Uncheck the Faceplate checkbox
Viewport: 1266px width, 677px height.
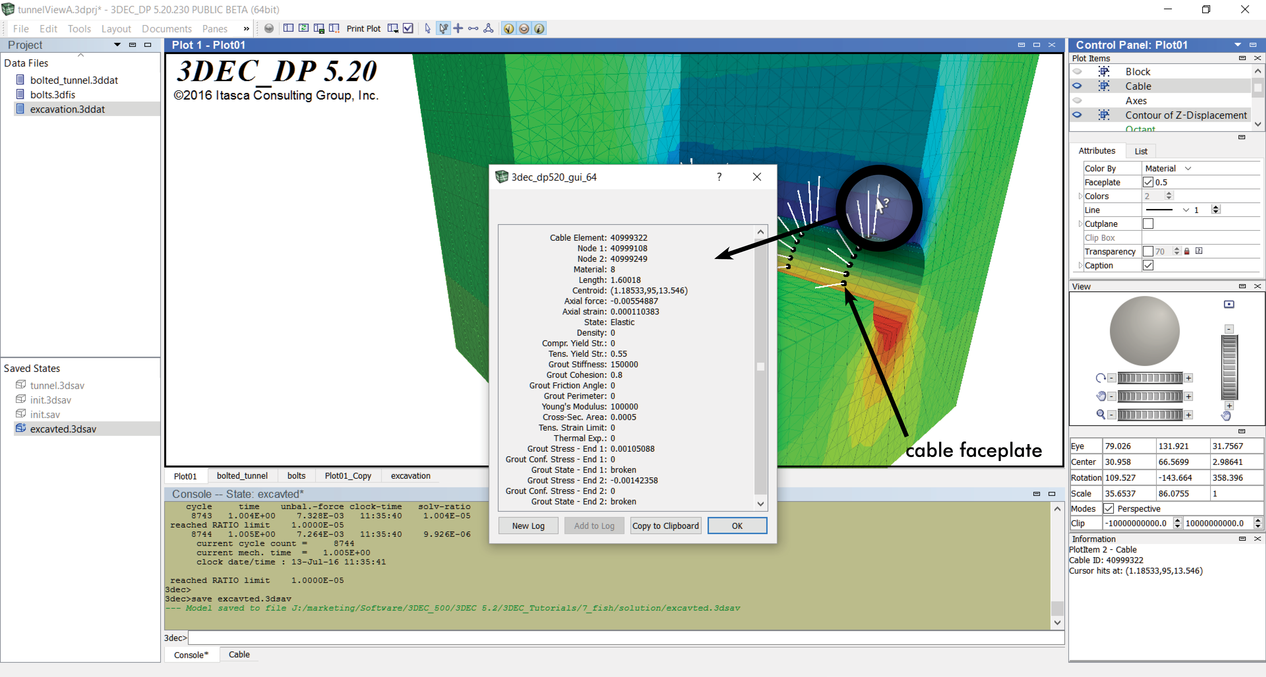pyautogui.click(x=1148, y=182)
